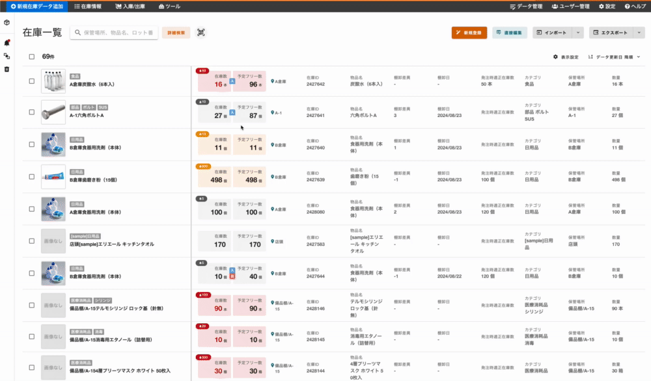Viewport: 651px width, 381px height.
Task: Open the 在庫情報 menu
Action: pyautogui.click(x=88, y=7)
